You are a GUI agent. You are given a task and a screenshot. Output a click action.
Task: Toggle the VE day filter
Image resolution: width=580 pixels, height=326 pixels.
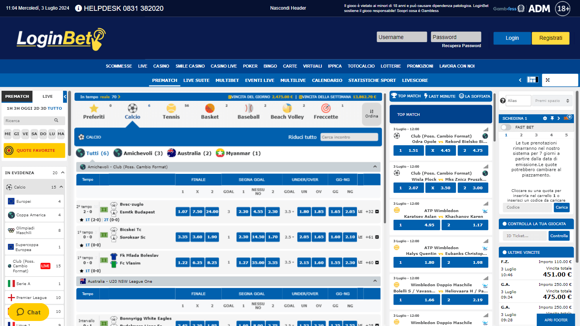26,134
